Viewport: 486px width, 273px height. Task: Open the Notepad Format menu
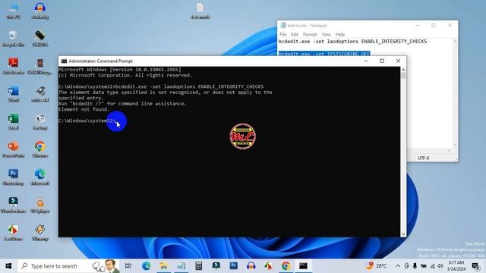coord(310,34)
